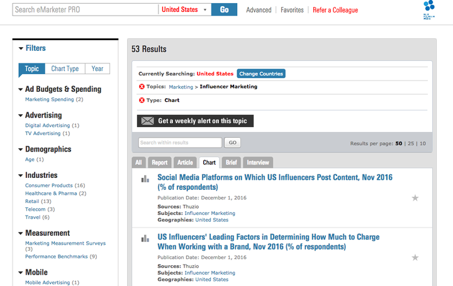The width and height of the screenshot is (453, 286).
Task: Click the Search eMarketer PRO field
Action: (x=85, y=9)
